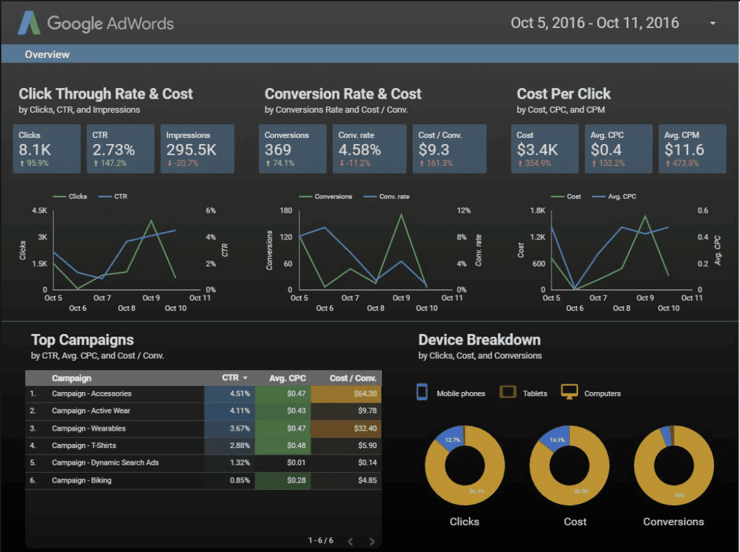Screen dimensions: 740x552
Task: Click Campaign - T-Shirts row
Action: point(203,445)
